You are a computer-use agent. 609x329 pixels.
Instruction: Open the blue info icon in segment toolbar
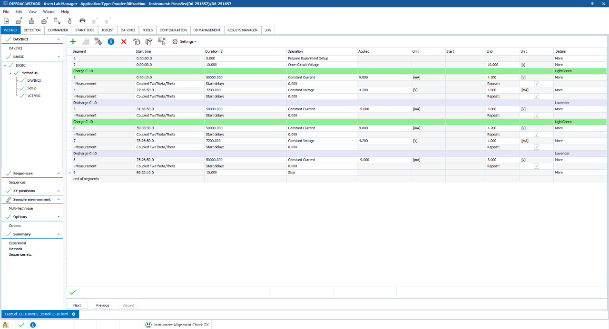click(111, 42)
